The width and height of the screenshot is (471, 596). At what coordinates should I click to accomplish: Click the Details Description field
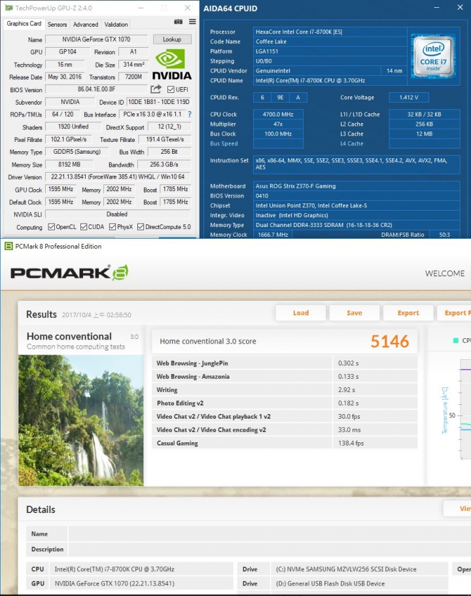click(270, 550)
